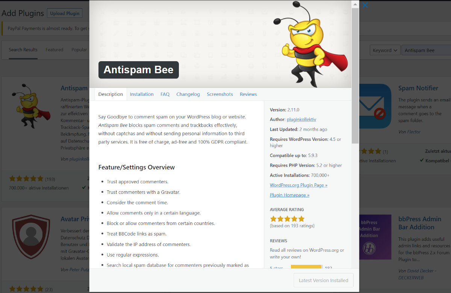Open the pluginkollektiv author link

pos(301,119)
